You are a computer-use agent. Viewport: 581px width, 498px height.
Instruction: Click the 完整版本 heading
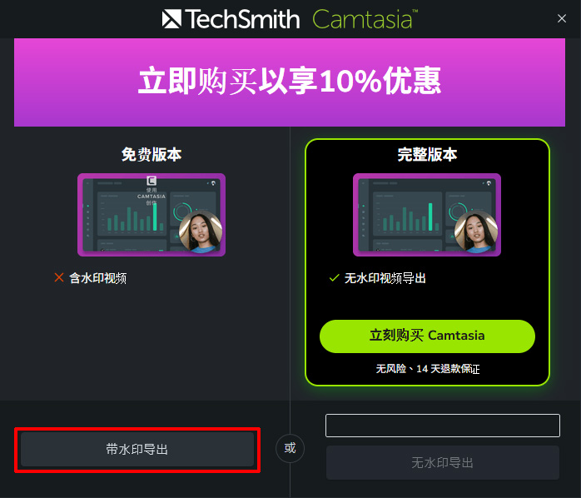point(427,154)
